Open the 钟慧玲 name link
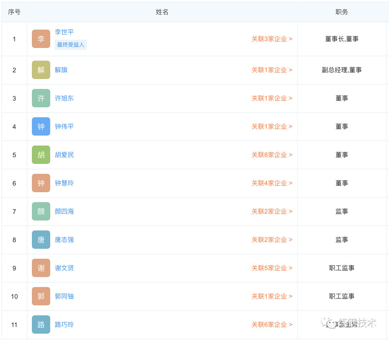Screen dimensions: 389x340 coord(64,183)
